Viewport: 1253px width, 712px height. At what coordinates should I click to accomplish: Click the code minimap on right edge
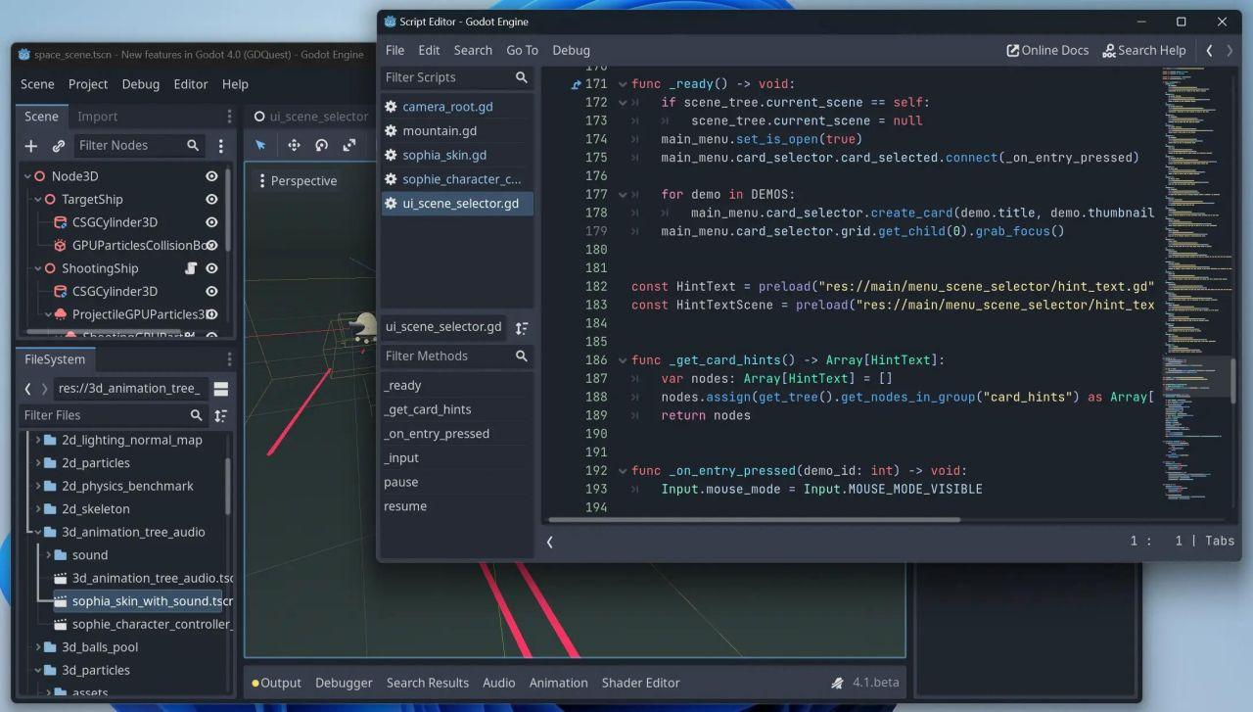(x=1194, y=284)
